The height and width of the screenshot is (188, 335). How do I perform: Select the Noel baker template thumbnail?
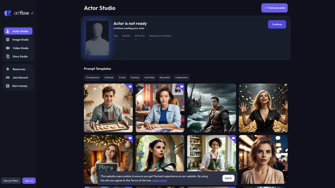point(108,108)
